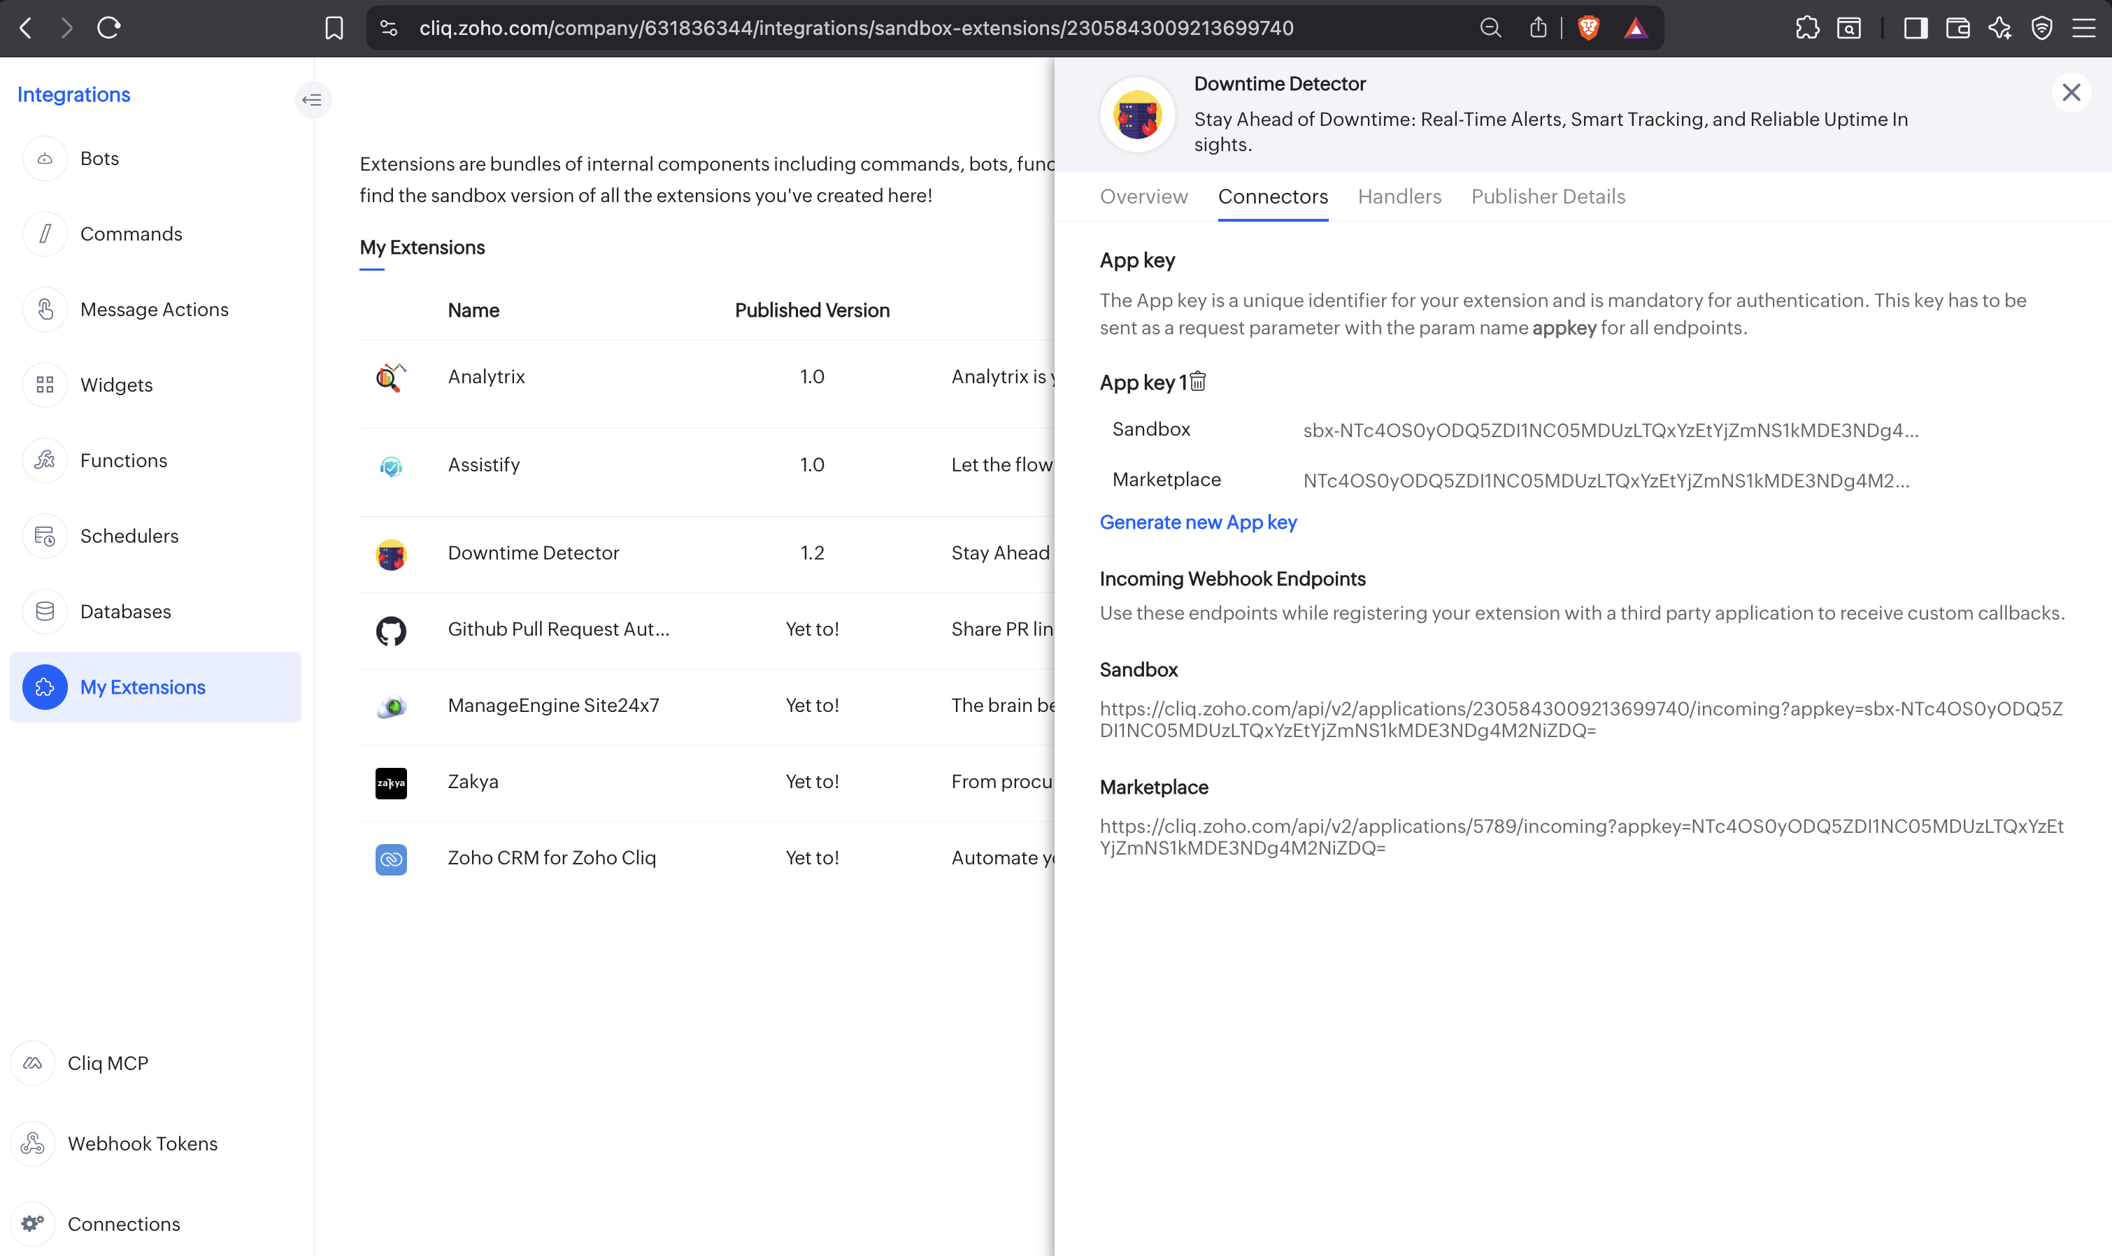Click the Marketplace webhook endpoint URL
This screenshot has width=2112, height=1256.
(x=1581, y=836)
